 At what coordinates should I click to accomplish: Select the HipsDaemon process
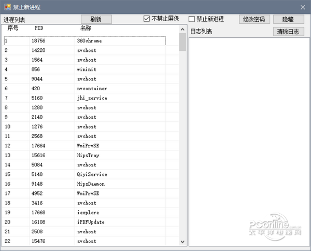(84, 184)
